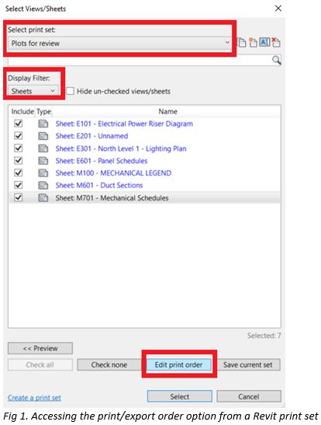Click the delete print set icon
This screenshot has width=321, height=425.
(276, 42)
